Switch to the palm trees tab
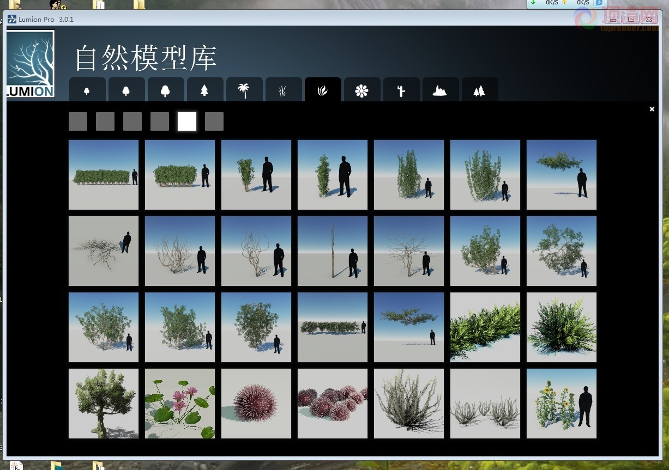 pos(244,90)
